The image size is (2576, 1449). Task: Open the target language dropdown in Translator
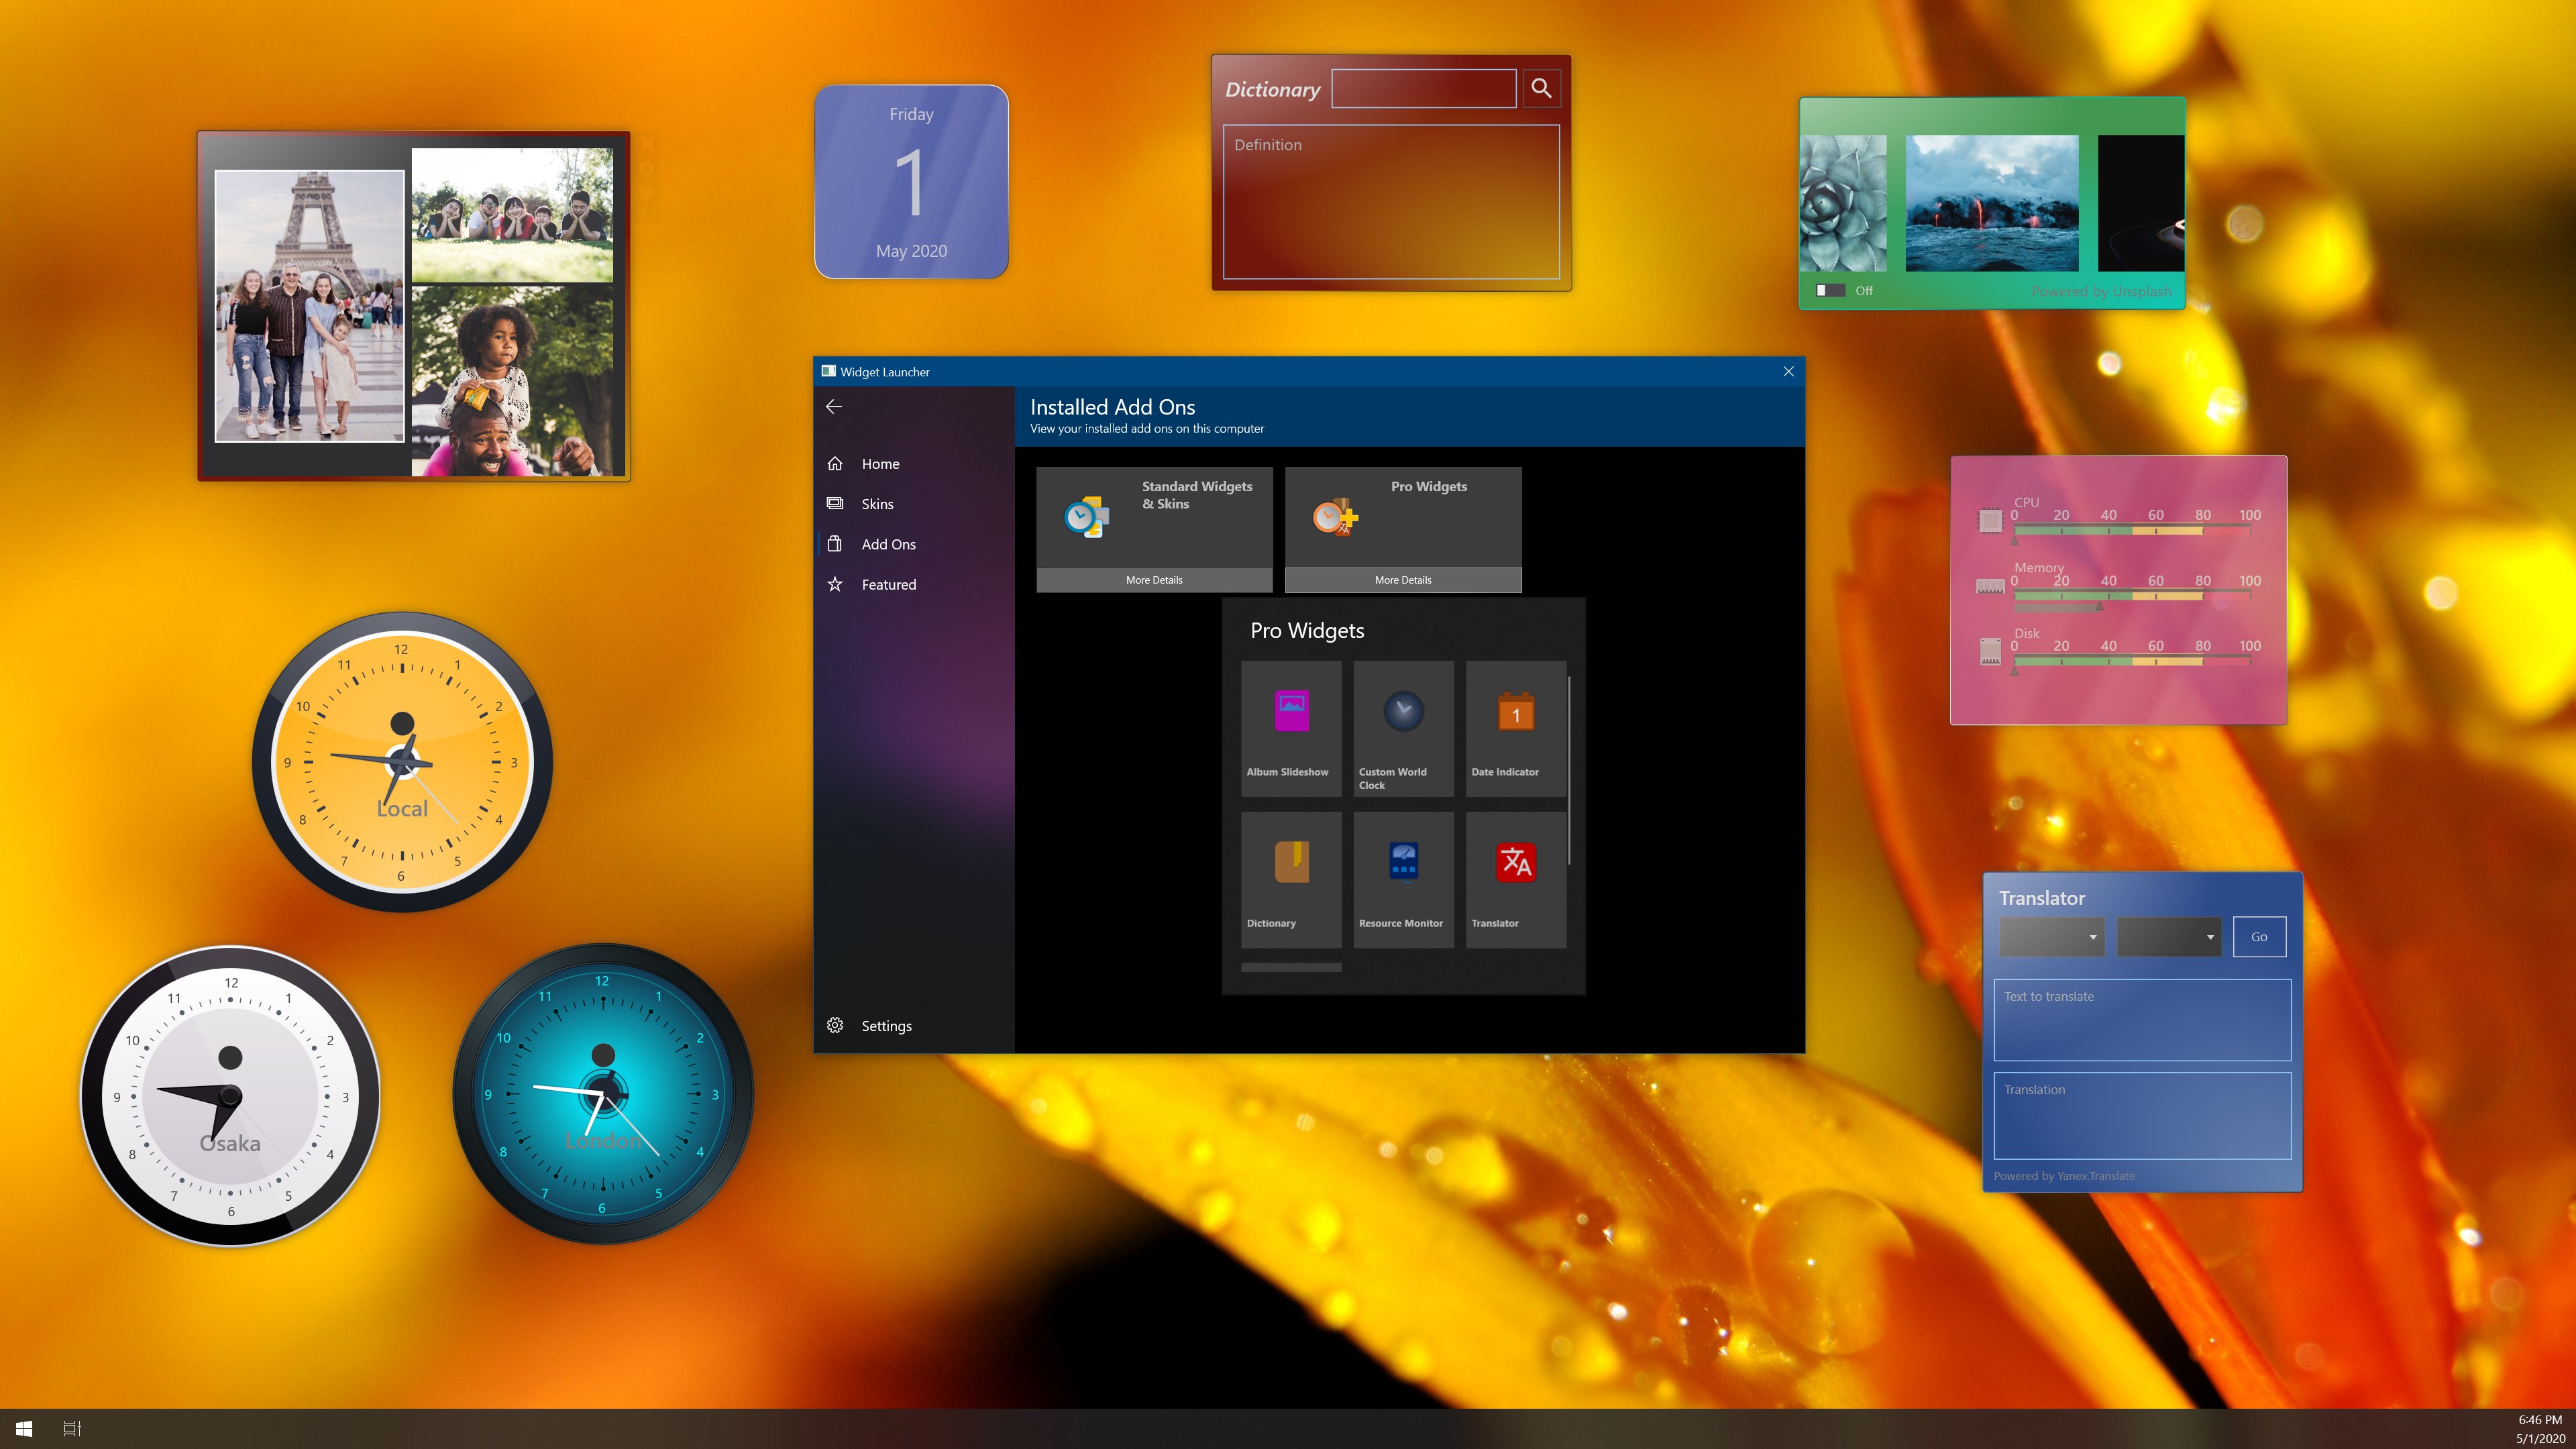tap(2168, 936)
